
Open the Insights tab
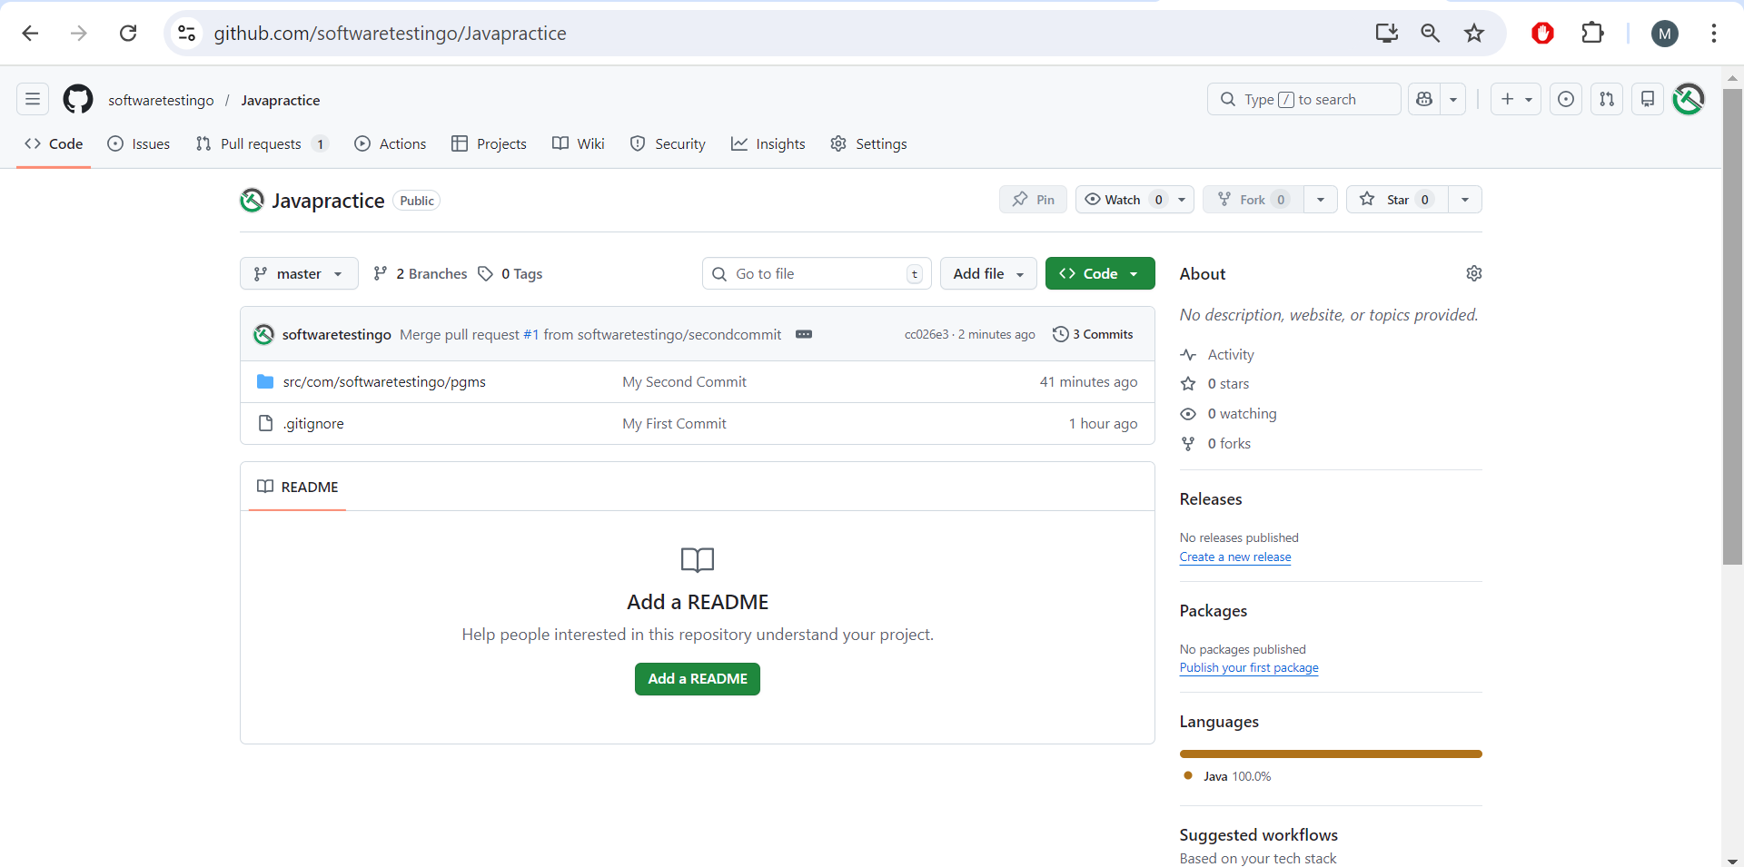768,143
